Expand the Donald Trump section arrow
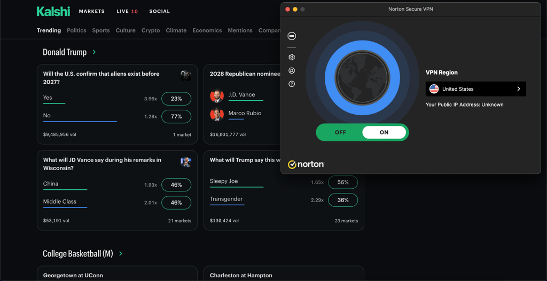The width and height of the screenshot is (547, 281). 94,52
